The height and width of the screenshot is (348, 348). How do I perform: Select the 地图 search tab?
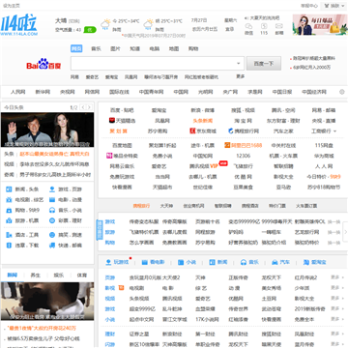174,48
